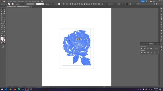Select the Column Graph tool
Image resolution: width=163 pixels, height=91 pixels.
click(4, 31)
